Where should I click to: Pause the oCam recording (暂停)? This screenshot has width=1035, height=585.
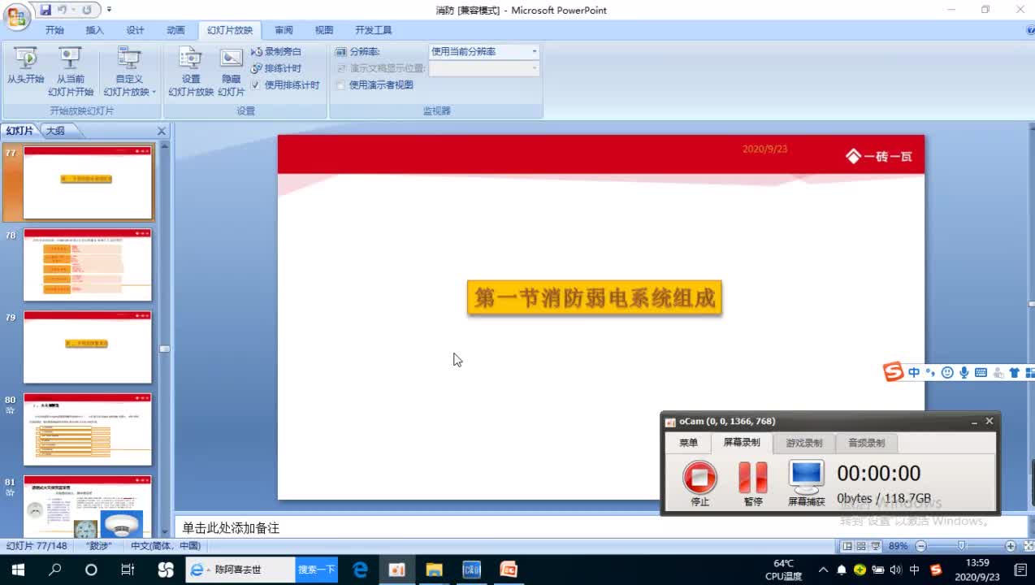click(753, 483)
